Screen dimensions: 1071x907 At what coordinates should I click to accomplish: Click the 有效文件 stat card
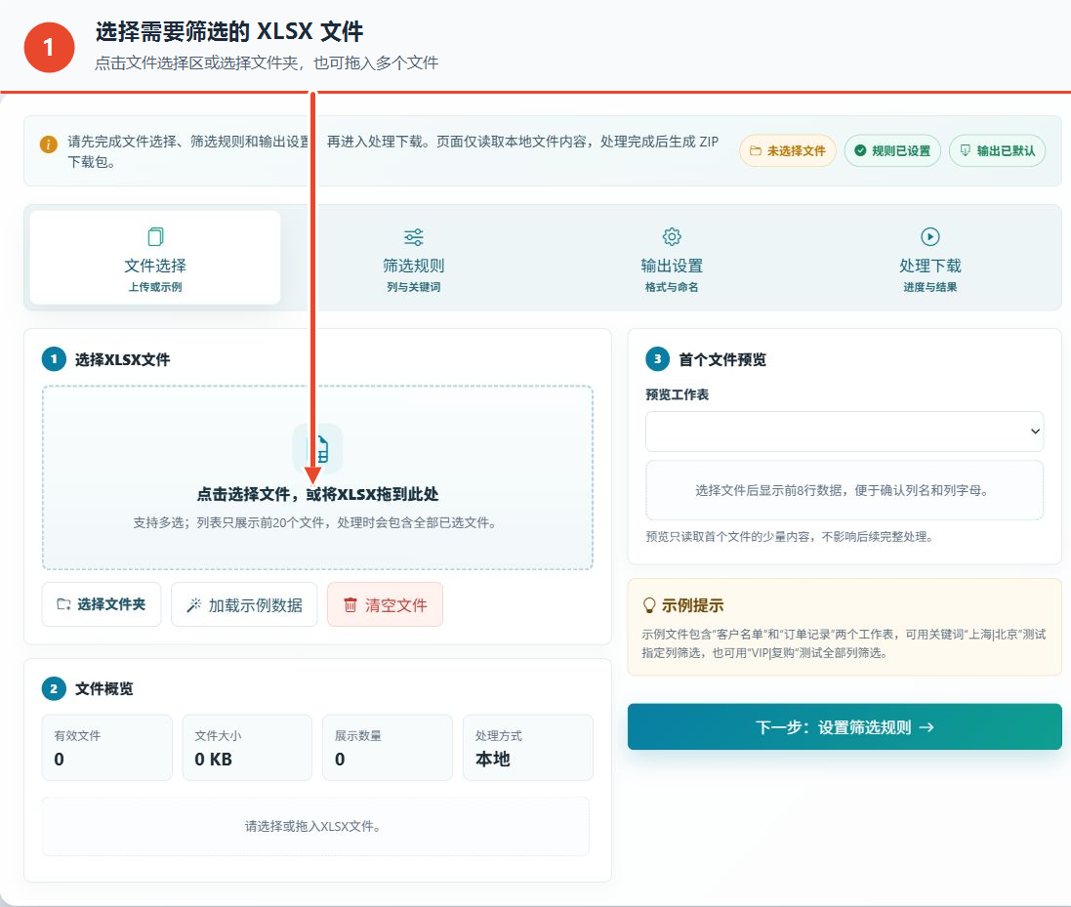pyautogui.click(x=107, y=747)
